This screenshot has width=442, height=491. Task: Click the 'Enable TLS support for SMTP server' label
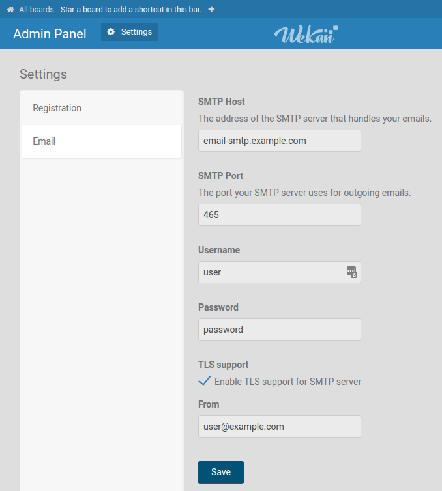[x=287, y=382]
